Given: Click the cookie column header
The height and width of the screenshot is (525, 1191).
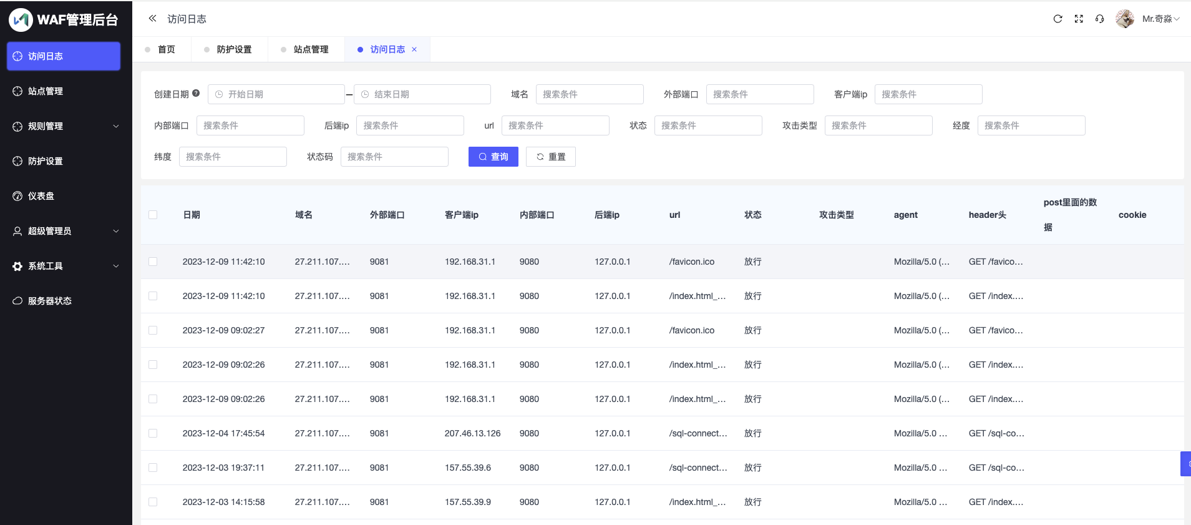Looking at the screenshot, I should [1132, 215].
